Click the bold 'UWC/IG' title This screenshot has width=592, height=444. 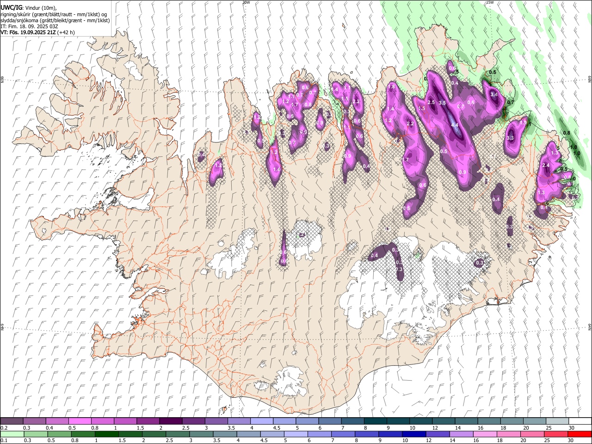pos(11,8)
